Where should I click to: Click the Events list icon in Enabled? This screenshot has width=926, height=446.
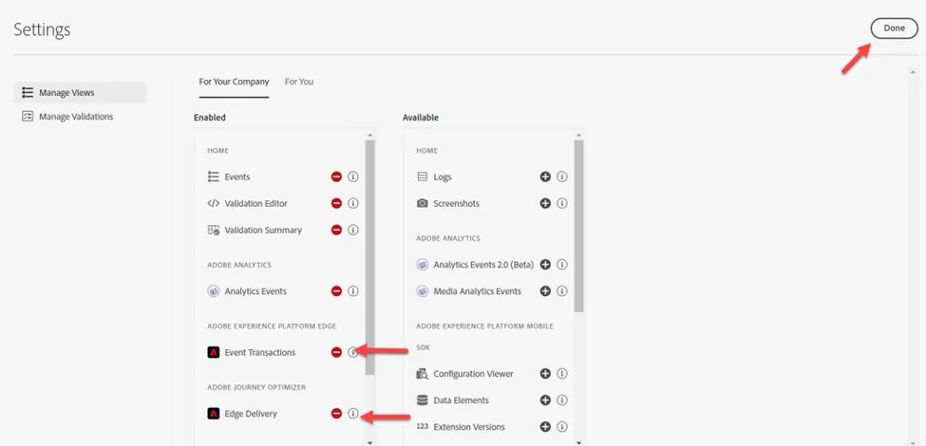214,177
